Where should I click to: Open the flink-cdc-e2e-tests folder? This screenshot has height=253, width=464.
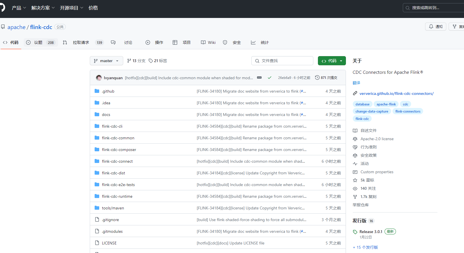[x=118, y=185]
